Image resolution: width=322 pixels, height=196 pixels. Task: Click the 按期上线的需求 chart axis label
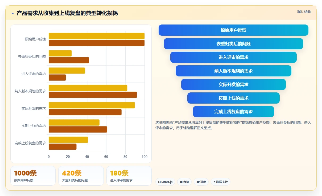pyautogui.click(x=34, y=126)
